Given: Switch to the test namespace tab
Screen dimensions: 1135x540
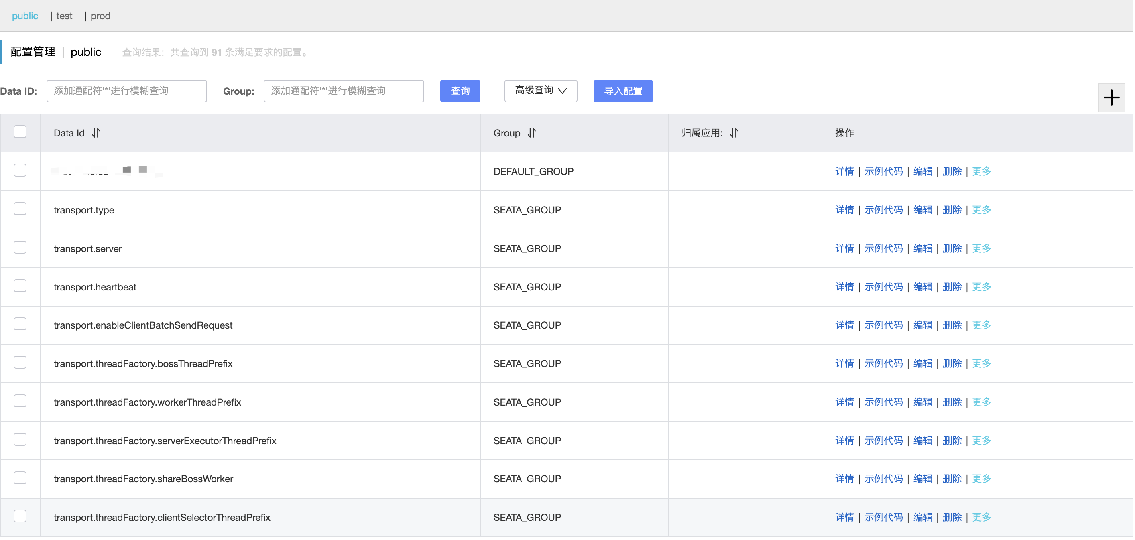Looking at the screenshot, I should tap(64, 16).
